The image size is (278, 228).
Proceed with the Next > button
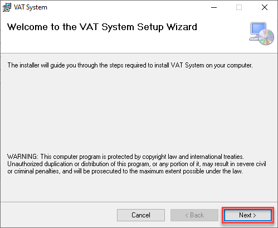pos(248,215)
